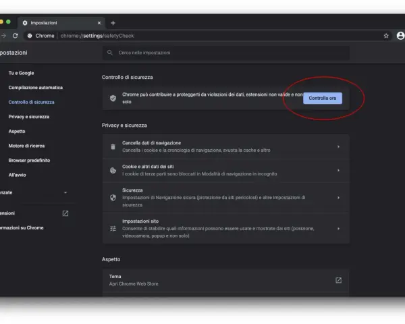Open Informazioni su Chrome in the sidebar
405x324 pixels.
click(22, 227)
